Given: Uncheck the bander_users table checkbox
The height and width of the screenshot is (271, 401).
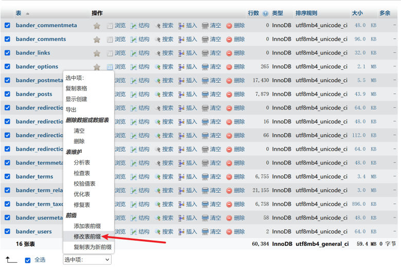Looking at the screenshot, I should [7, 231].
